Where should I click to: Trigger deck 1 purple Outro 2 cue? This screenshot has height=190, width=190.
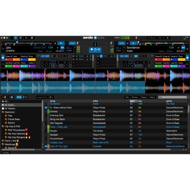[x=32, y=66]
